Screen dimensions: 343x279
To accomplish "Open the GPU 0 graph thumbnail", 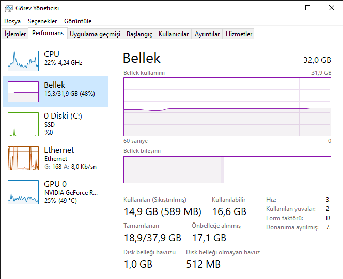I will pyautogui.click(x=23, y=192).
